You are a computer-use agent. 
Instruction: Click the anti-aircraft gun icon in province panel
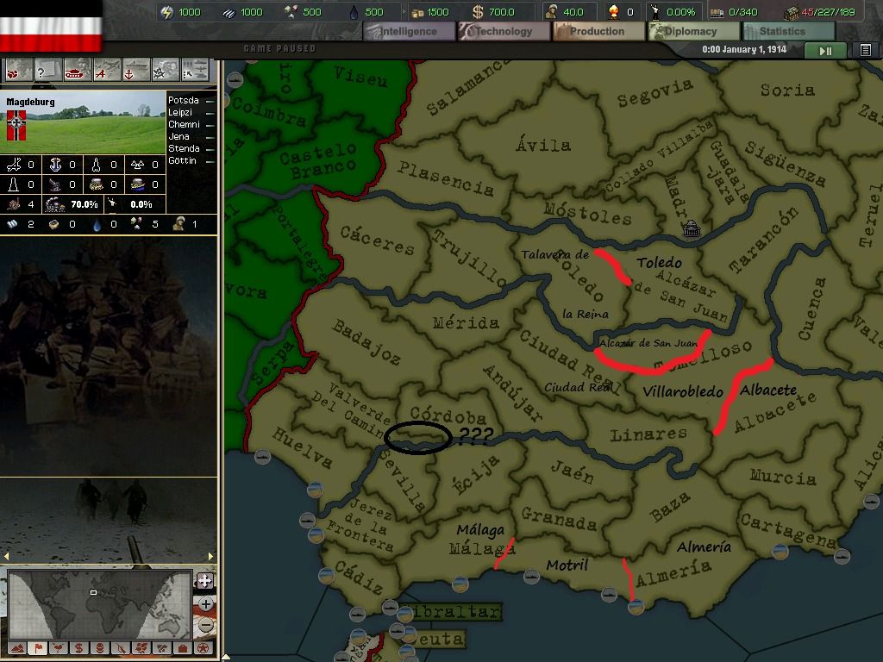pos(54,184)
